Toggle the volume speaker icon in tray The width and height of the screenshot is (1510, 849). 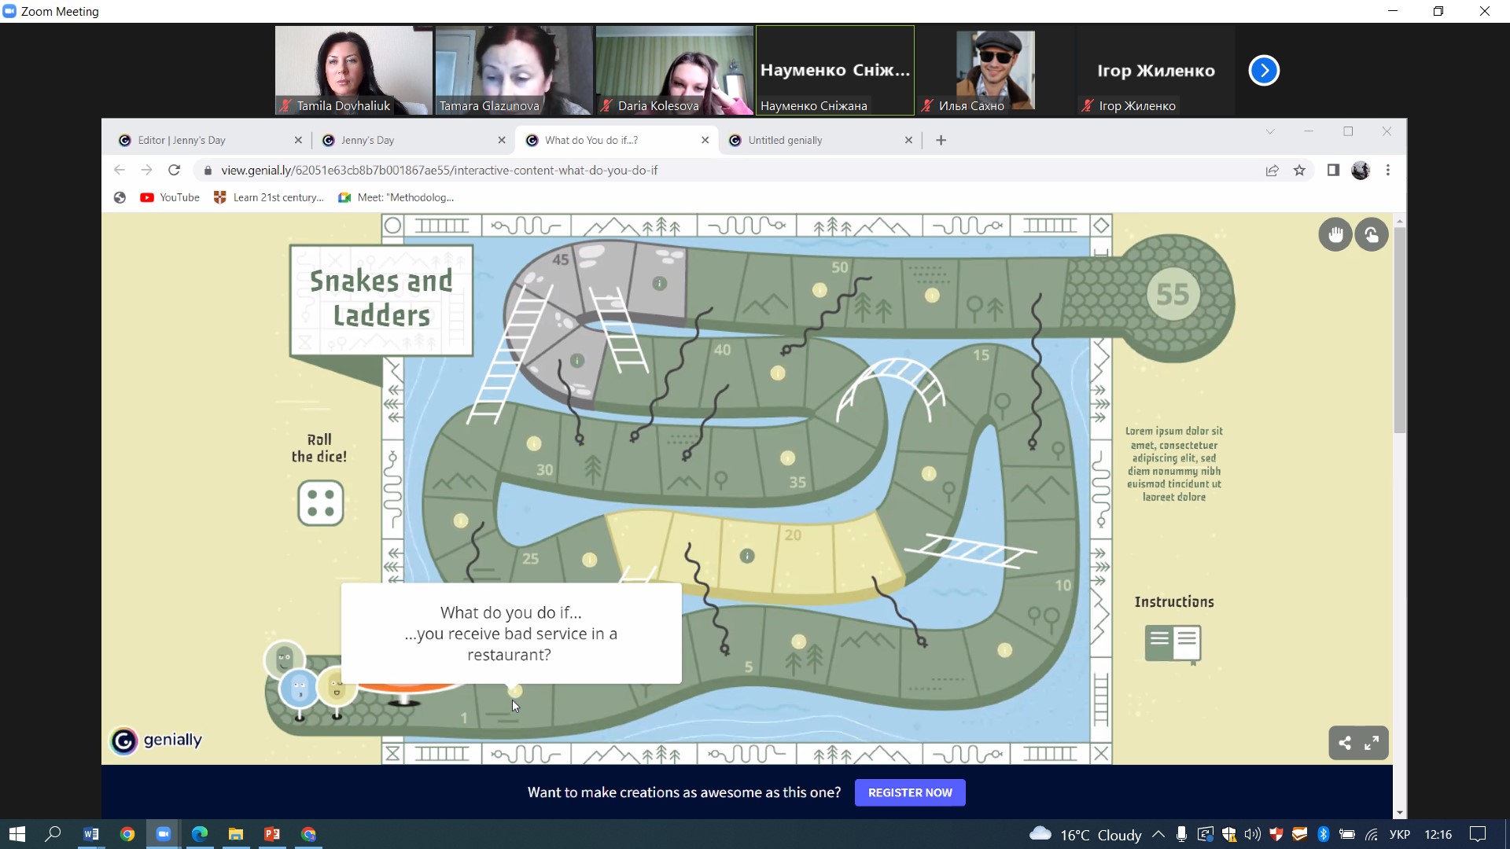(1252, 834)
